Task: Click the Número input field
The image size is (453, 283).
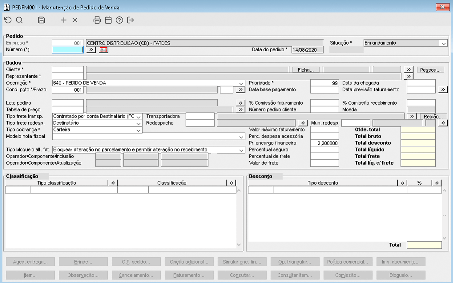Action: pyautogui.click(x=68, y=50)
